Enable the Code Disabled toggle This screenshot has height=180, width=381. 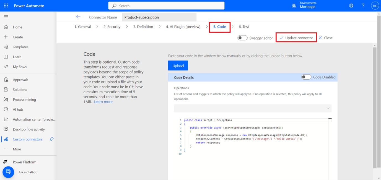click(x=306, y=77)
